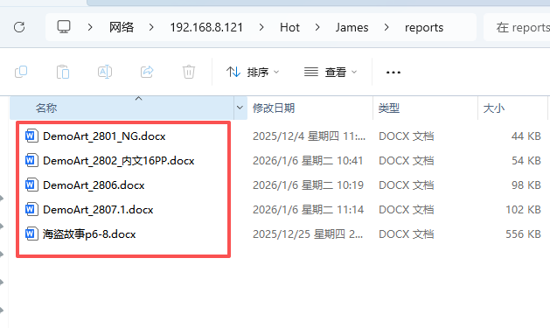This screenshot has width=550, height=328.
Task: Open the 排序 sort dropdown
Action: (x=253, y=73)
